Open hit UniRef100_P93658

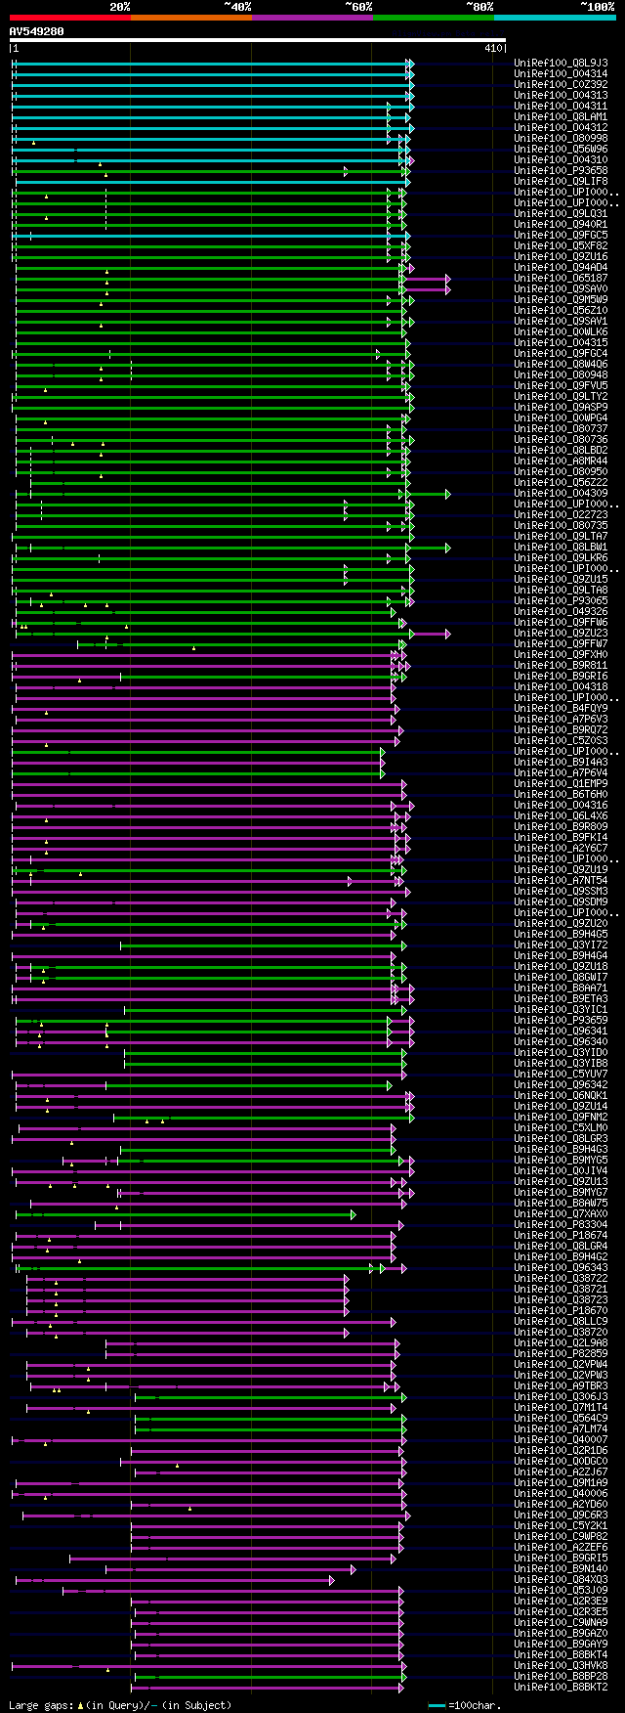point(561,170)
